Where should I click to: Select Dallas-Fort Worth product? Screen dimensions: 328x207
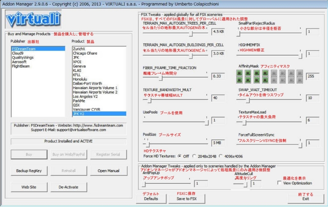coord(99,84)
